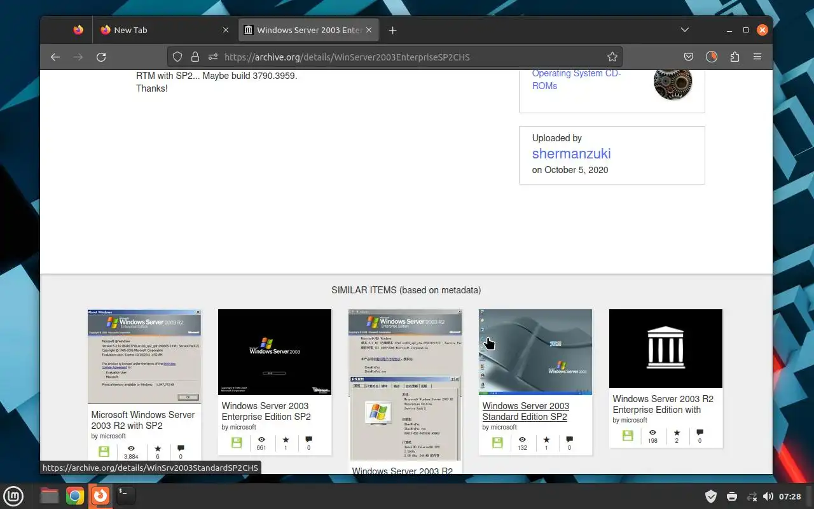
Task: Click views eye icon showing 132
Action: 522,439
